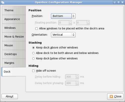This screenshot has width=125, height=102.
Task: Select Keep dock below other windows
Action: pyautogui.click(x=33, y=58)
